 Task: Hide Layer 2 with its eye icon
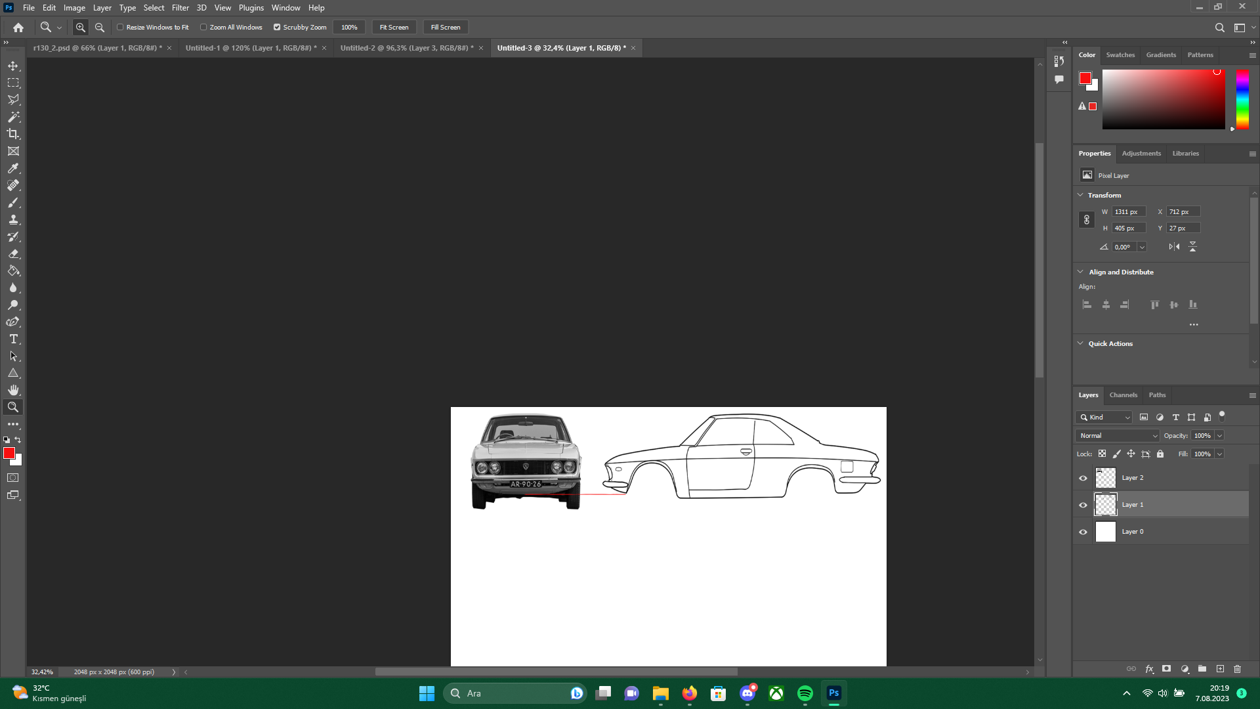click(1083, 478)
